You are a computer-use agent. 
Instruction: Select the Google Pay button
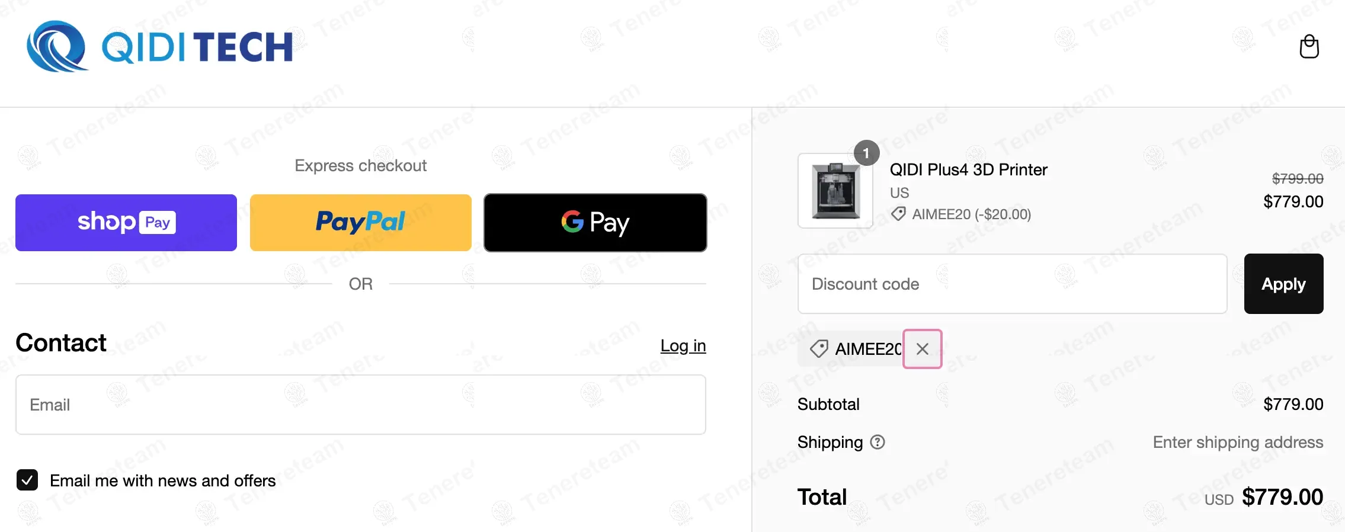pos(595,223)
